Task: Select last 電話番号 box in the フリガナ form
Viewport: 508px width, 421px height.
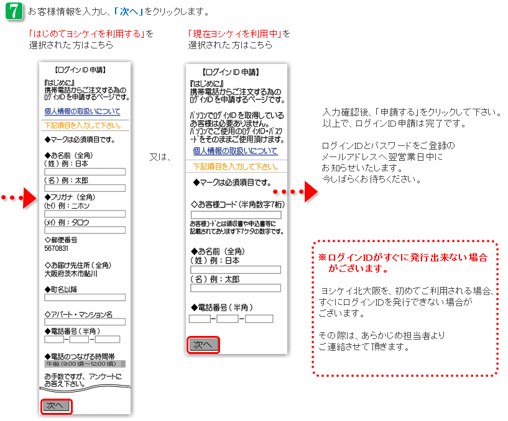Action: click(108, 339)
